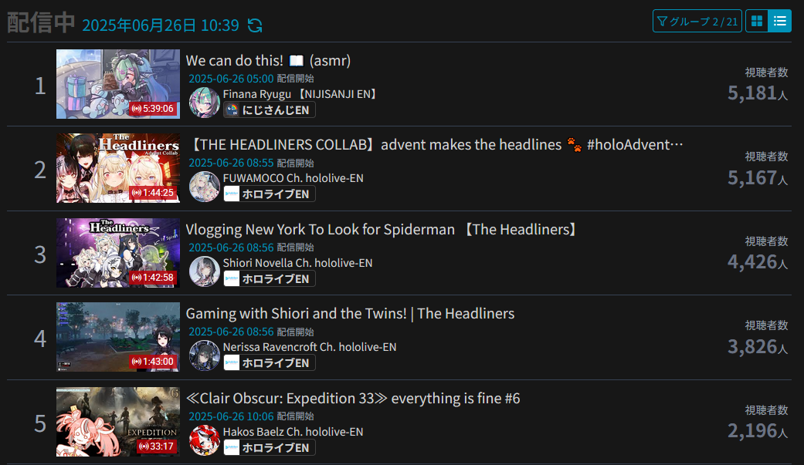Click the Finana Ryugu ASMR thumbnail
804x465 pixels.
(x=118, y=84)
